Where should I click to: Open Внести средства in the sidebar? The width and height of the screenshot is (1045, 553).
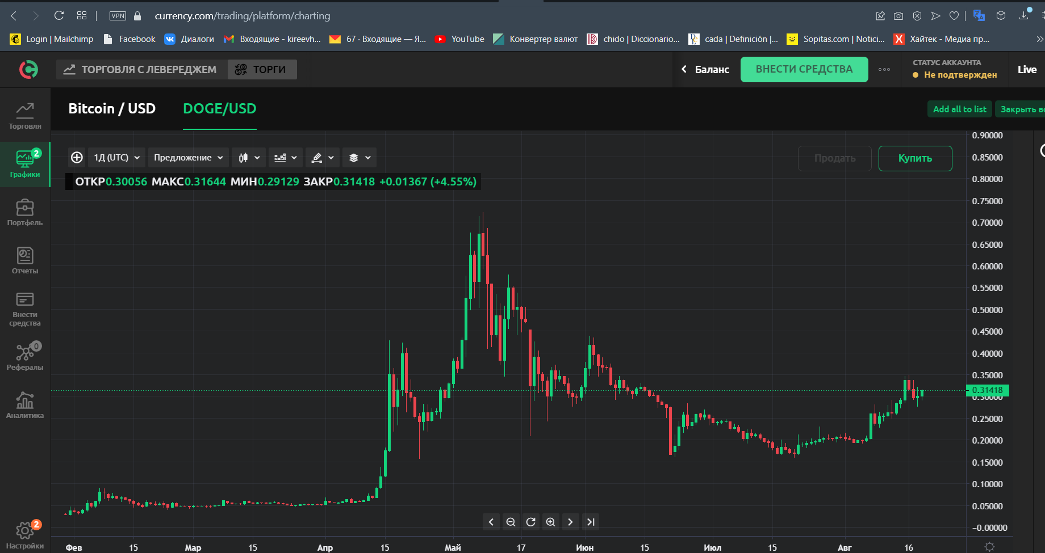(x=25, y=309)
